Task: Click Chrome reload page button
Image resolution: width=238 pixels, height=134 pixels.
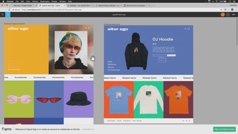Action: 9,9
